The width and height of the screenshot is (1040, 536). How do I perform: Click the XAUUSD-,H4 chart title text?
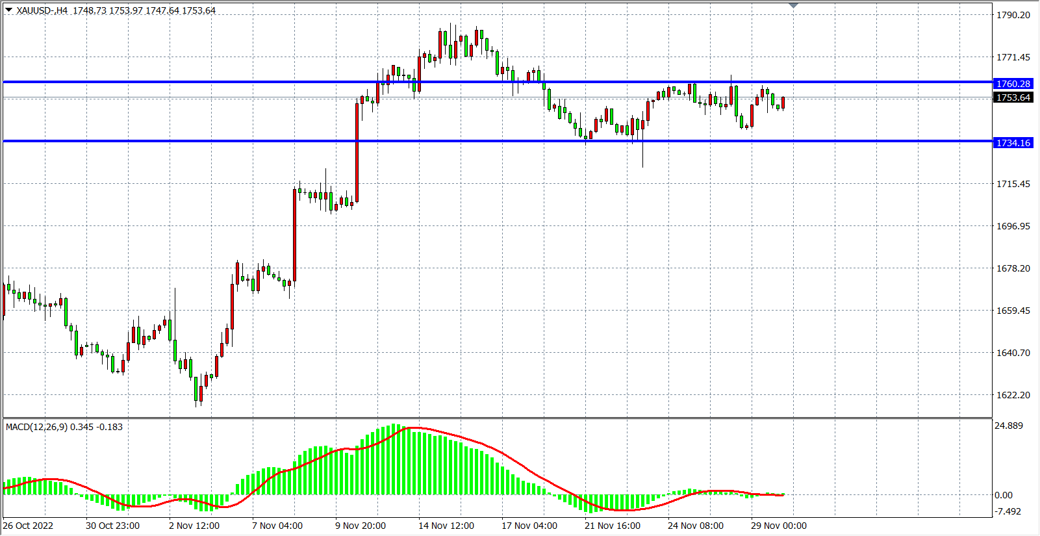[x=42, y=10]
